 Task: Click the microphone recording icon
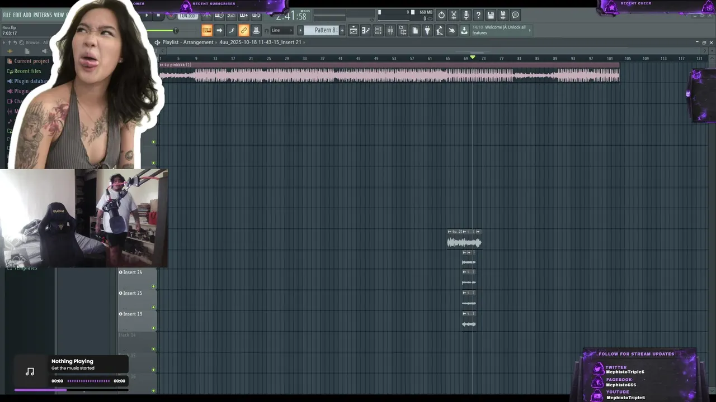[466, 15]
